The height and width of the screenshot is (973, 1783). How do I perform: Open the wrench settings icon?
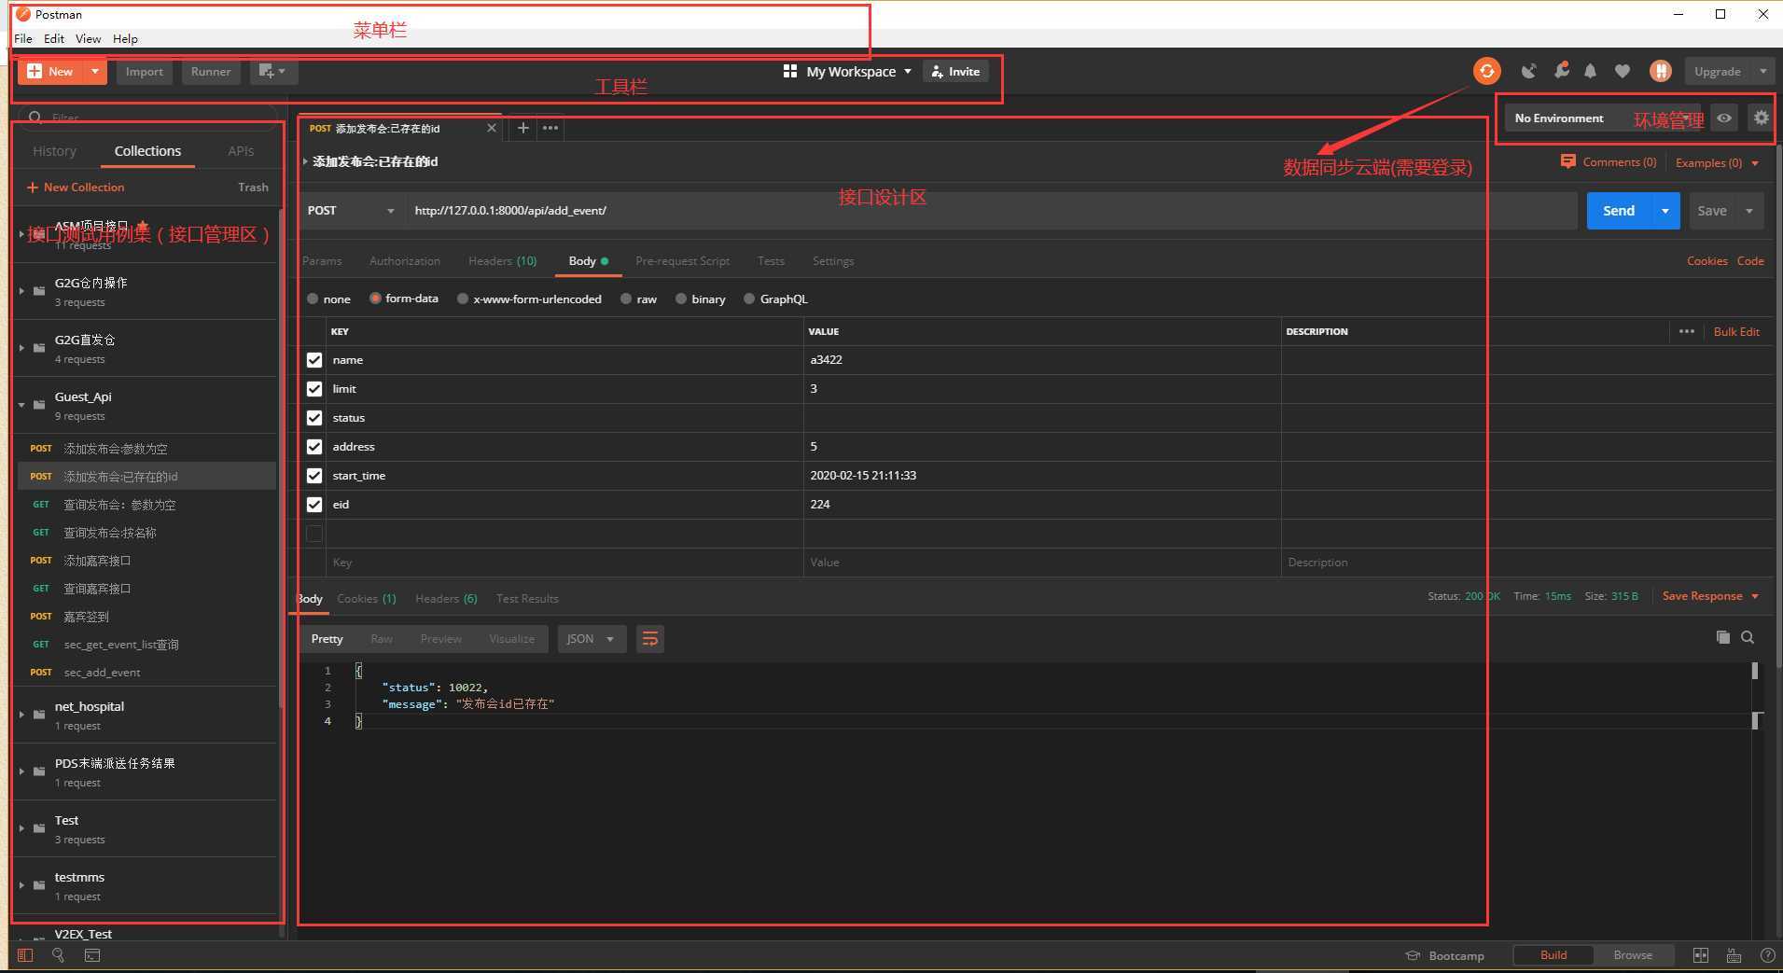tap(1561, 71)
